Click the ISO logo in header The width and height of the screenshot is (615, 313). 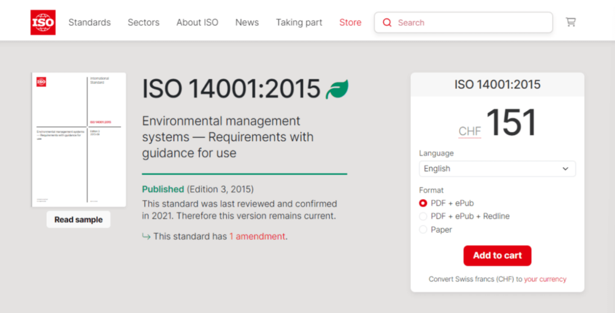tap(43, 22)
